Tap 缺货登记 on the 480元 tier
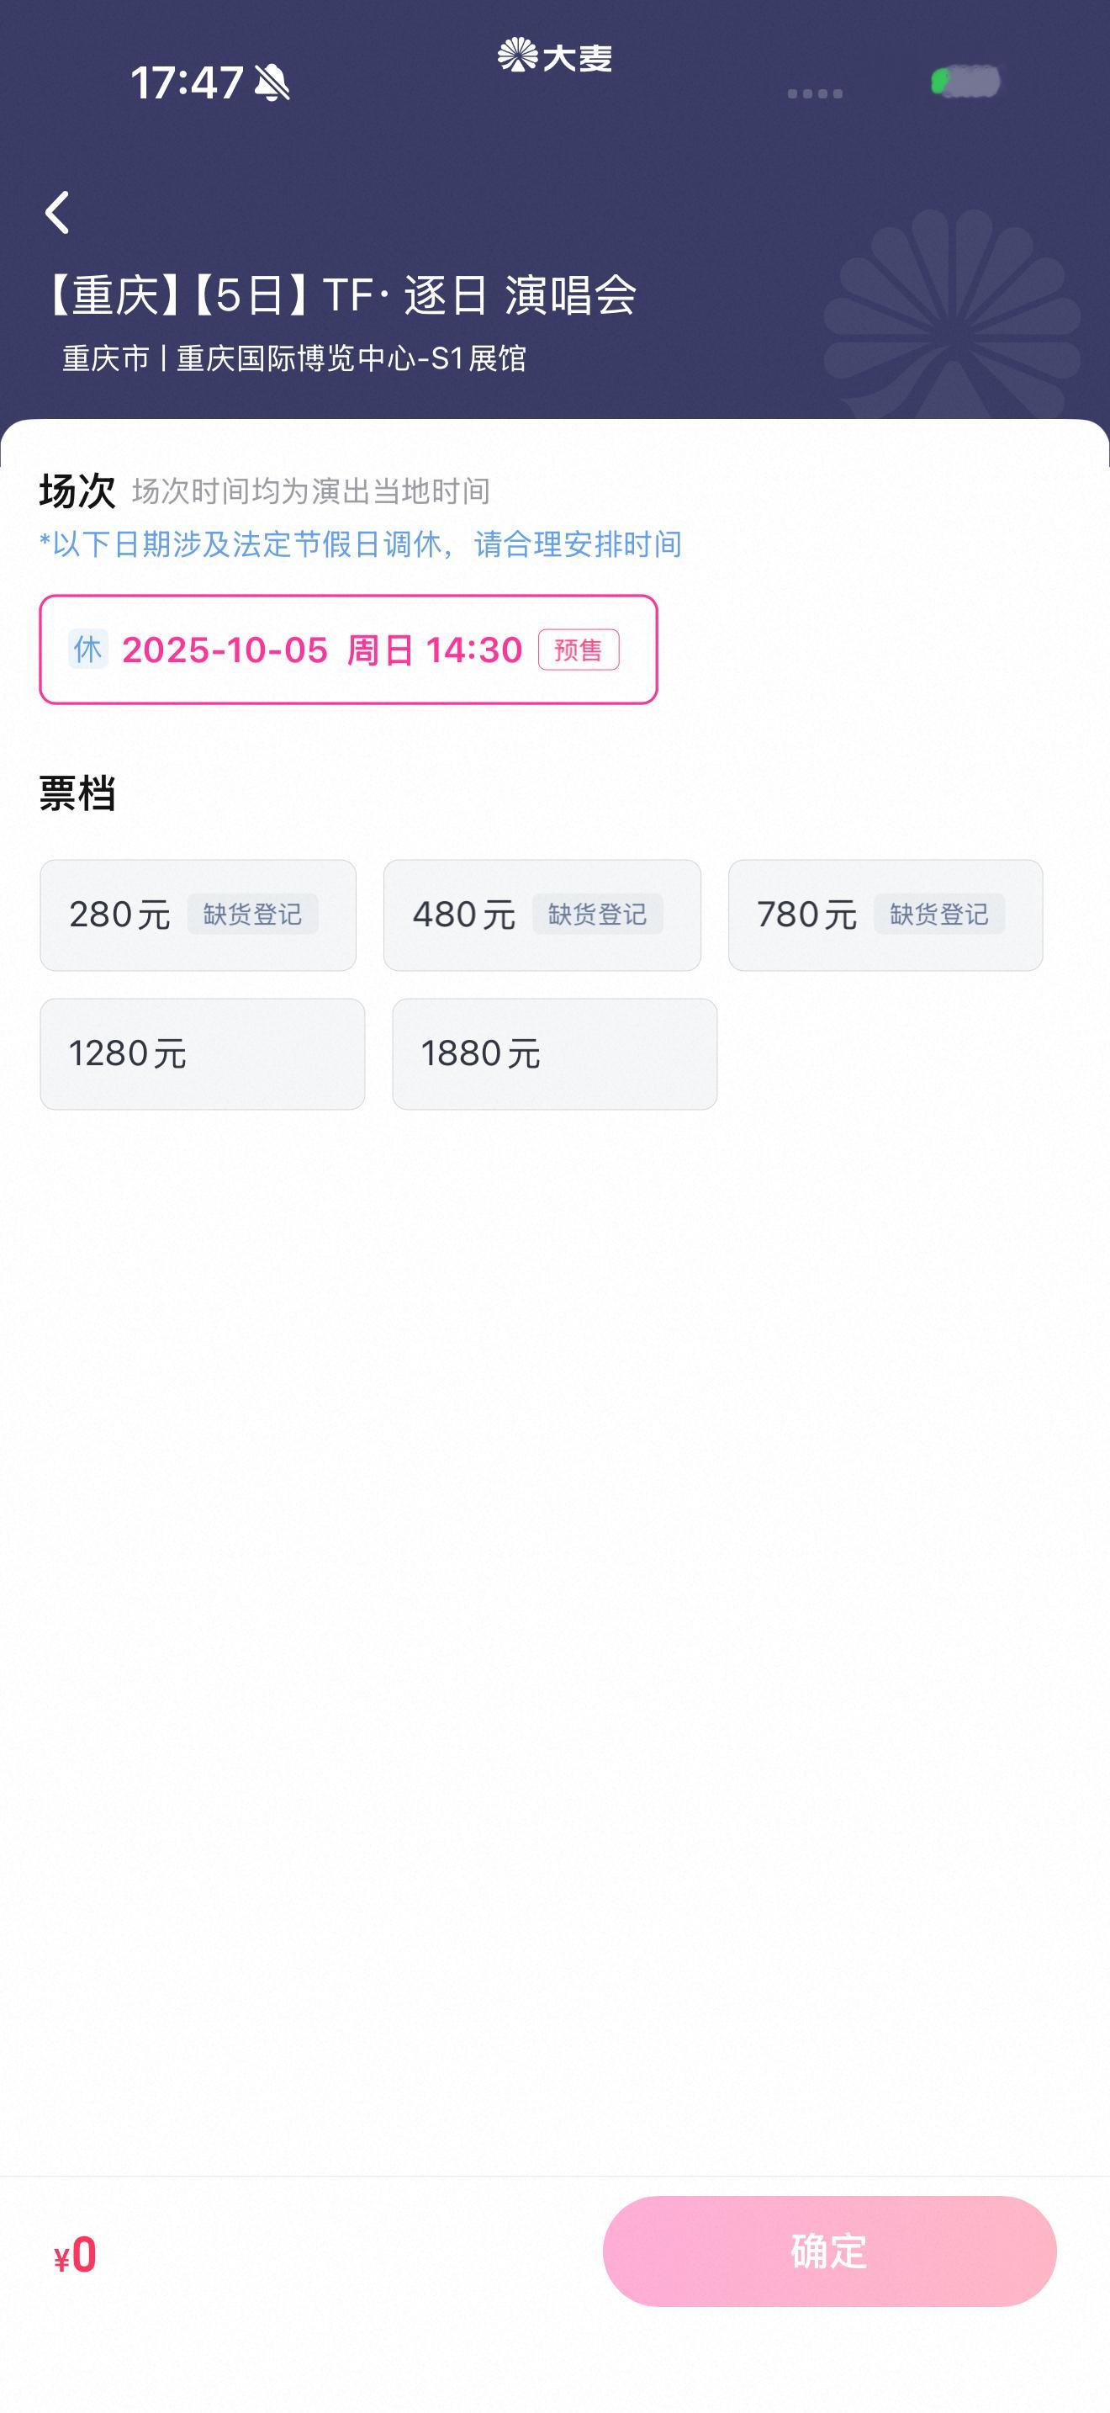Viewport: 1110px width, 2413px height. [x=597, y=915]
